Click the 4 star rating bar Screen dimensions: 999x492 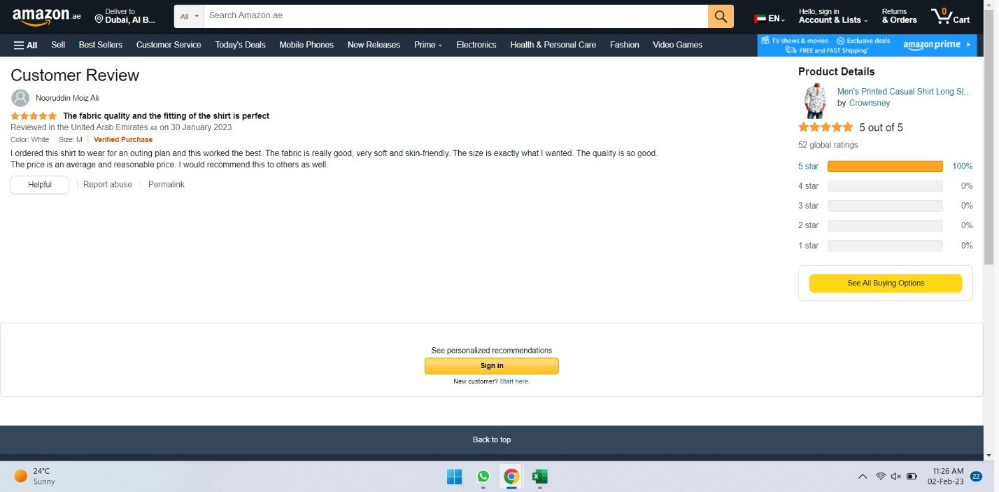pos(885,186)
